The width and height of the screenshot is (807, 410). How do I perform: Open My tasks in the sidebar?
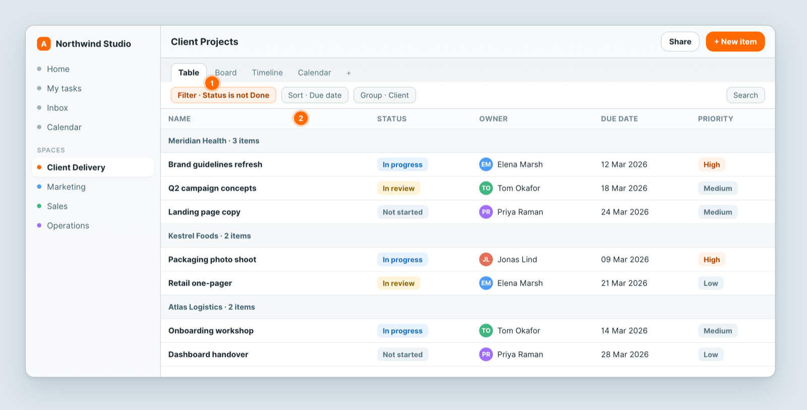tap(93, 89)
